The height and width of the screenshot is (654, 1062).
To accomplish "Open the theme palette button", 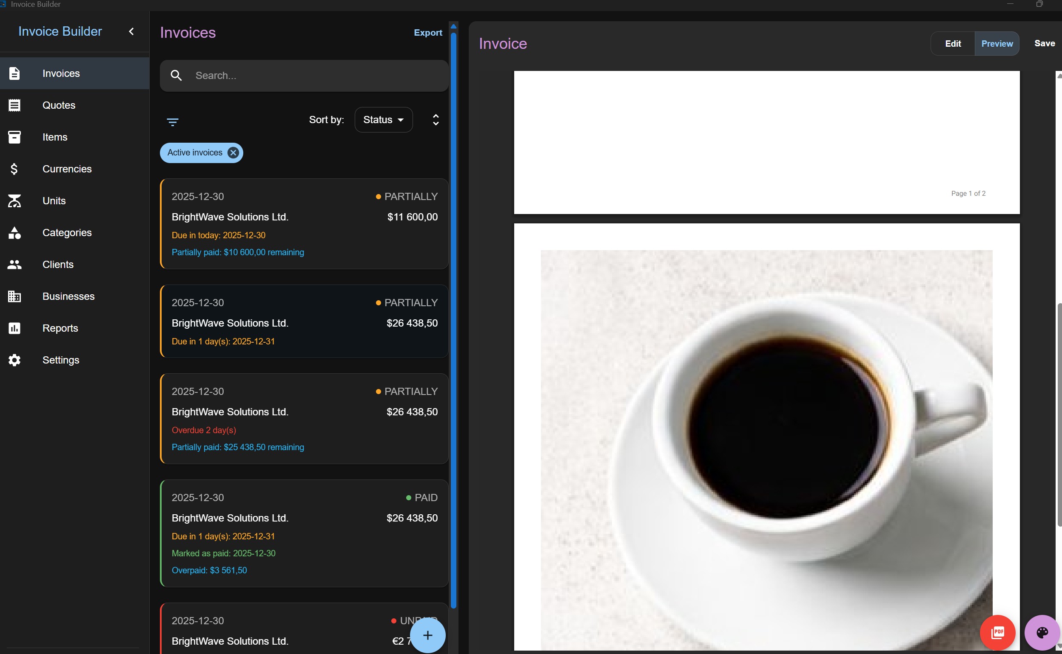I will coord(1042,632).
